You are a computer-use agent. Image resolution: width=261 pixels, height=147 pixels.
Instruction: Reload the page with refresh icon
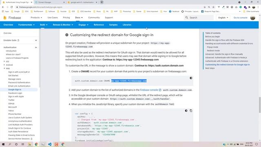[x=12, y=7]
